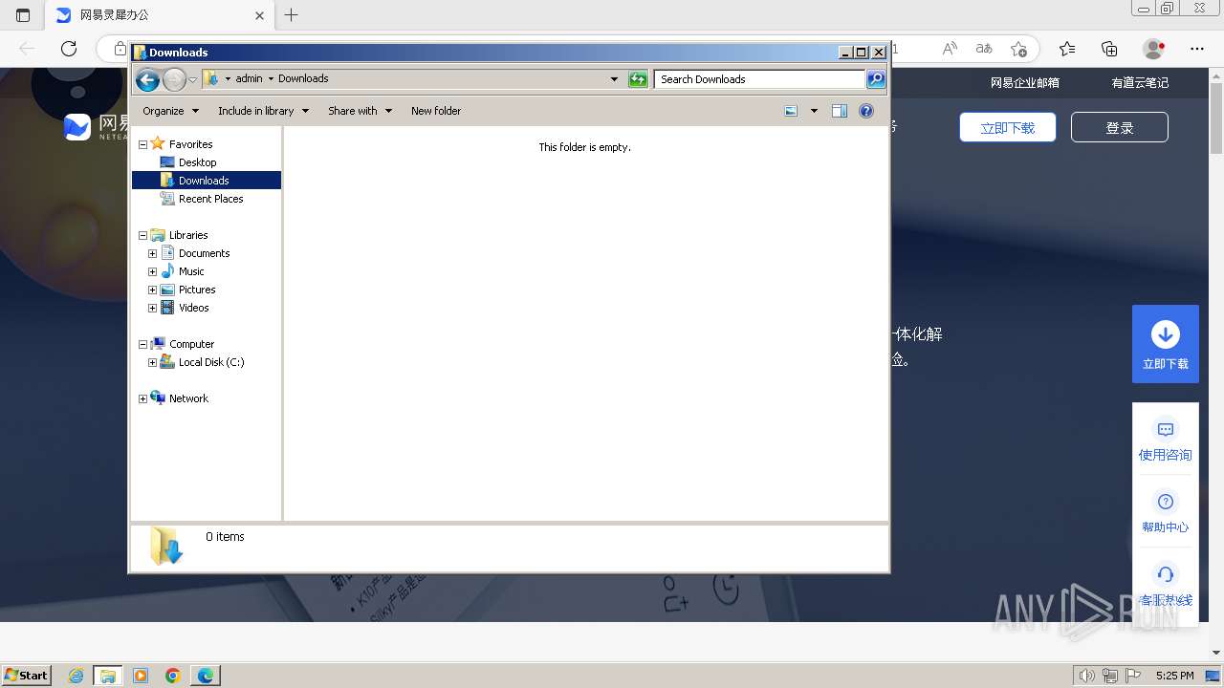Select the Videos library item
Screen dimensions: 1224x688
(193, 308)
